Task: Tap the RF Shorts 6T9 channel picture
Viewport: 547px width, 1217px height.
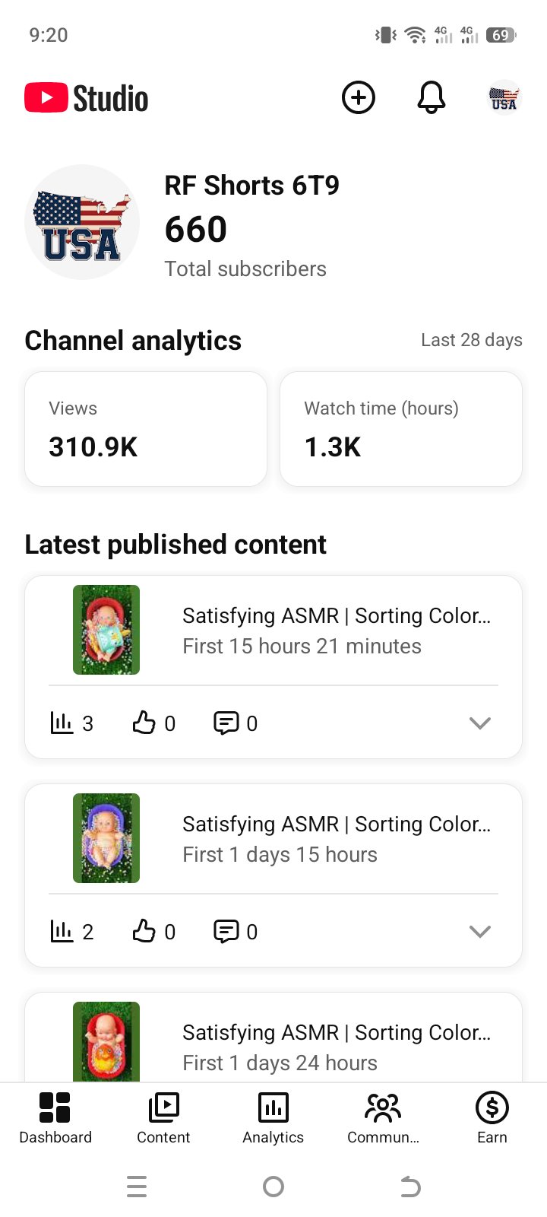Action: coord(82,222)
